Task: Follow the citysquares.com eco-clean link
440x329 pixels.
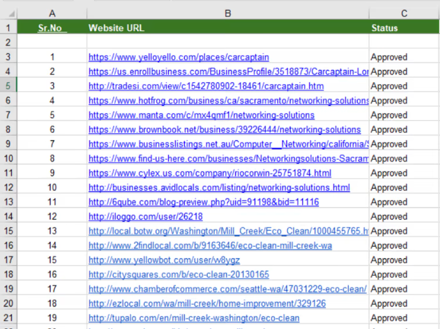Action: point(179,274)
